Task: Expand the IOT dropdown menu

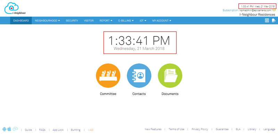Action: [x=143, y=21]
